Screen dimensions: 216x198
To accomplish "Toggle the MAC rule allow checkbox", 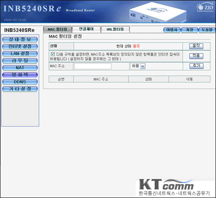I will tap(53, 54).
